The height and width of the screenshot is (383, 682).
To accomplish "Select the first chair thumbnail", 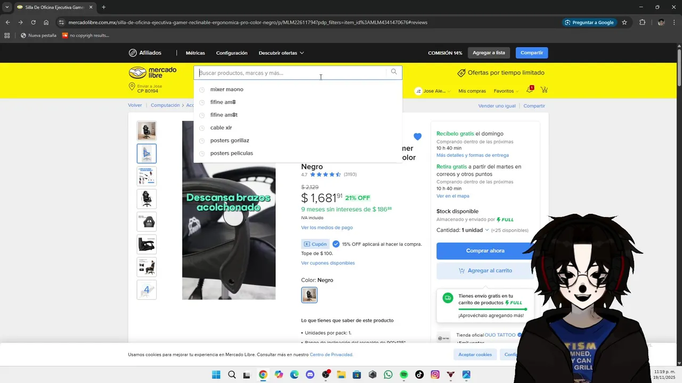I will click(147, 131).
